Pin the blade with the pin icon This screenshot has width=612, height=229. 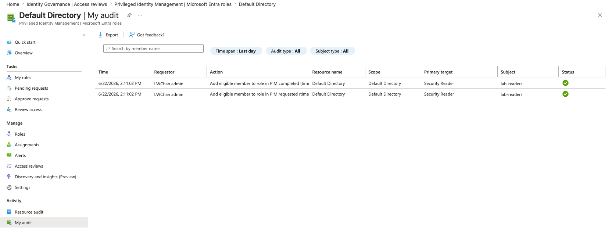[129, 15]
